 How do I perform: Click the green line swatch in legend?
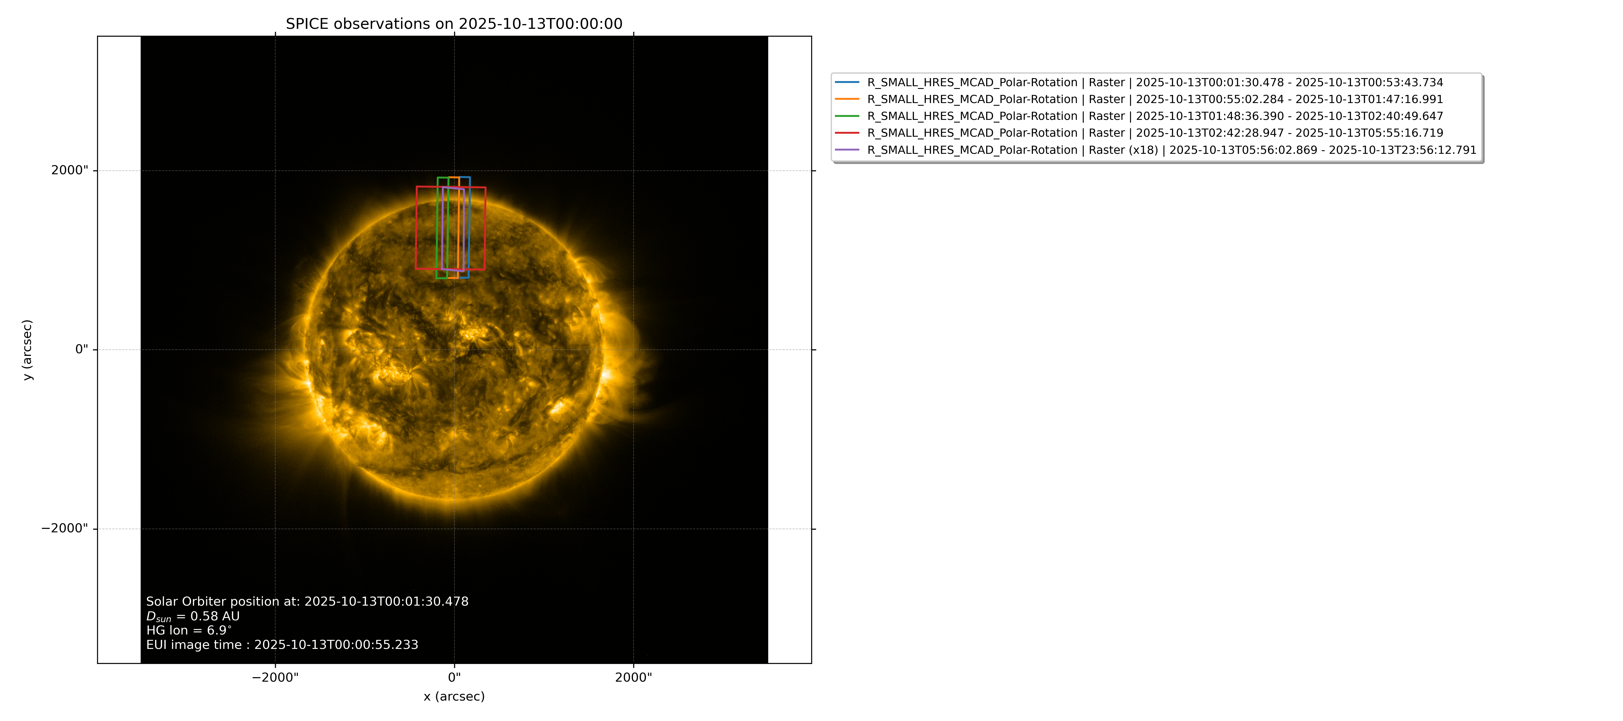point(847,116)
